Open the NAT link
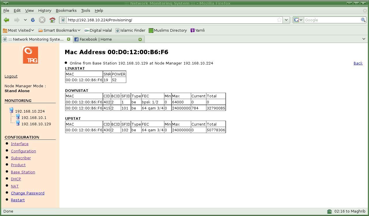 pyautogui.click(x=15, y=186)
